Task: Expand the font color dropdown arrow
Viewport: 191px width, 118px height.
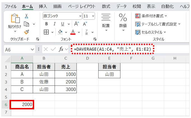Action: click(x=79, y=32)
